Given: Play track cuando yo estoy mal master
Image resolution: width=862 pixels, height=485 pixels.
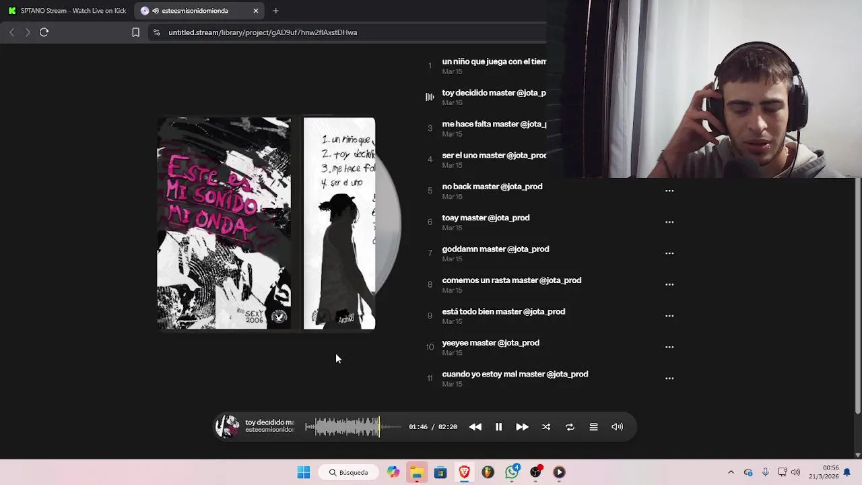Looking at the screenshot, I should [515, 374].
